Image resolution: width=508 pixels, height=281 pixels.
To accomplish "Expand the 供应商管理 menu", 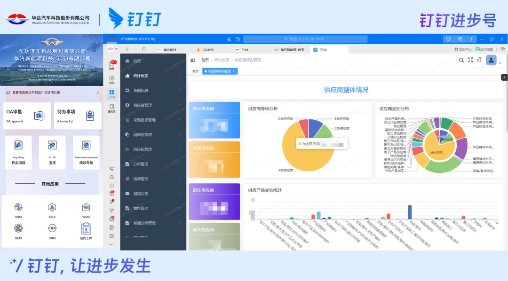I will click(x=153, y=105).
